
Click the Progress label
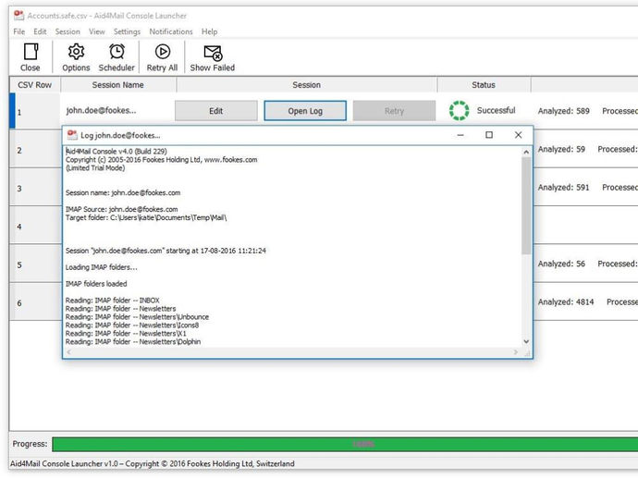click(x=30, y=444)
